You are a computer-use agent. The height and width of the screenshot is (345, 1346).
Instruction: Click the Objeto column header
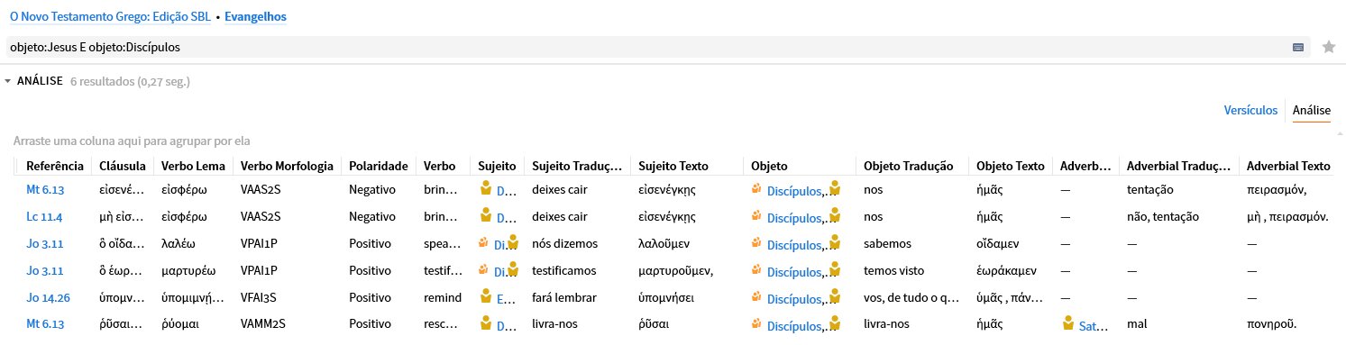[768, 166]
